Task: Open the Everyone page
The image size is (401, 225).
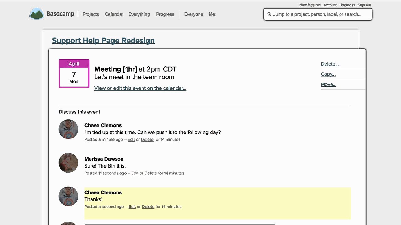Action: click(194, 14)
